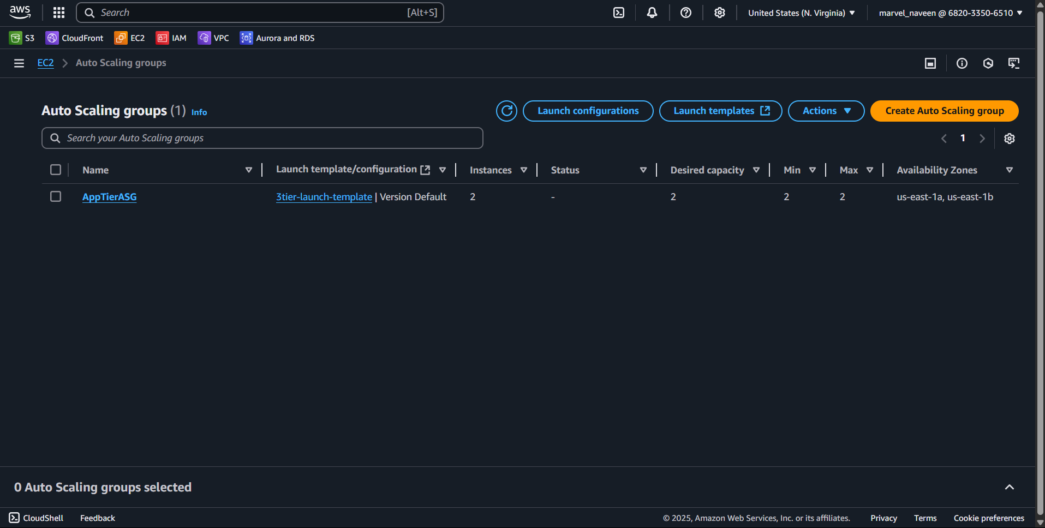Focus the top AWS search field
The width and height of the screenshot is (1045, 528).
click(x=260, y=13)
